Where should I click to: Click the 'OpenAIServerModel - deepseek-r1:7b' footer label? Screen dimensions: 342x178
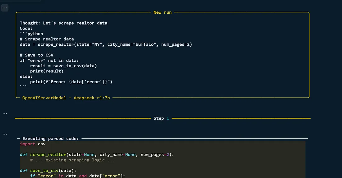pos(66,98)
